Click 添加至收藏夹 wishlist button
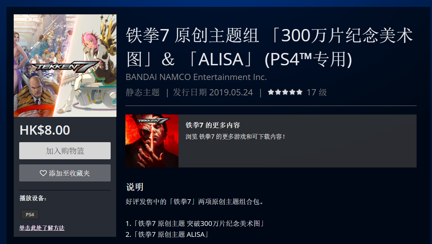 (65, 173)
